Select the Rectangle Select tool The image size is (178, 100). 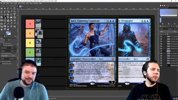pos(2,9)
